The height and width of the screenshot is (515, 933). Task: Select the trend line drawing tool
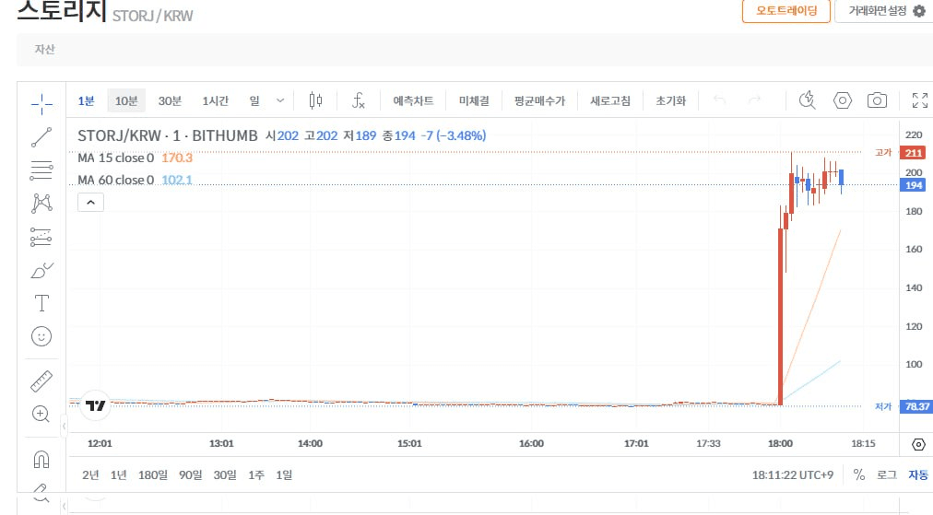coord(41,137)
